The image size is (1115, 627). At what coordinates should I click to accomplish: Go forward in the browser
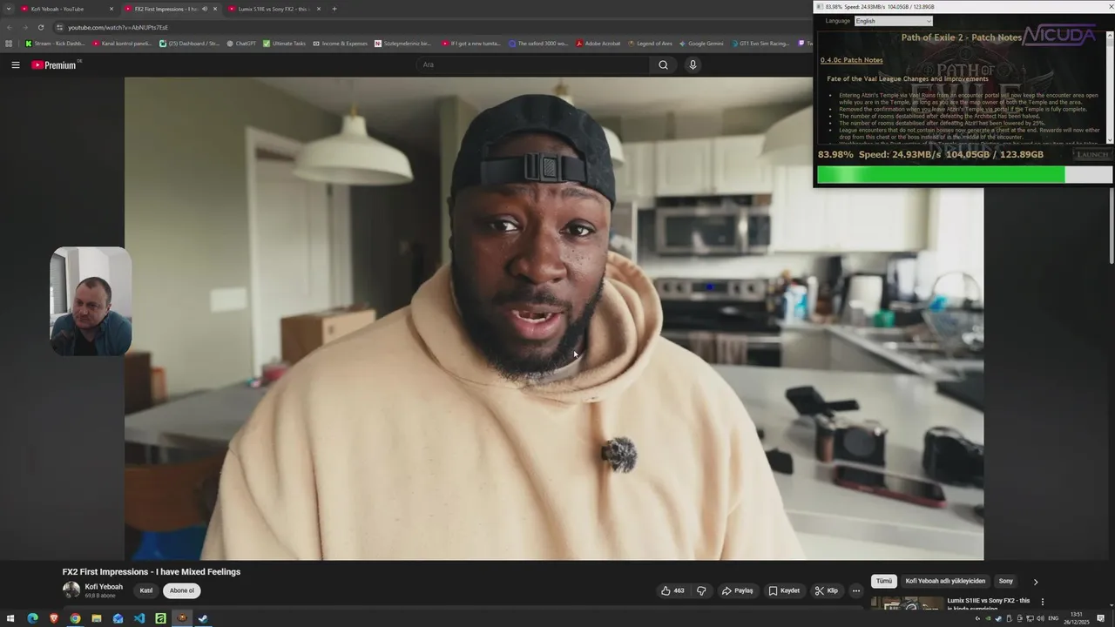tap(24, 27)
